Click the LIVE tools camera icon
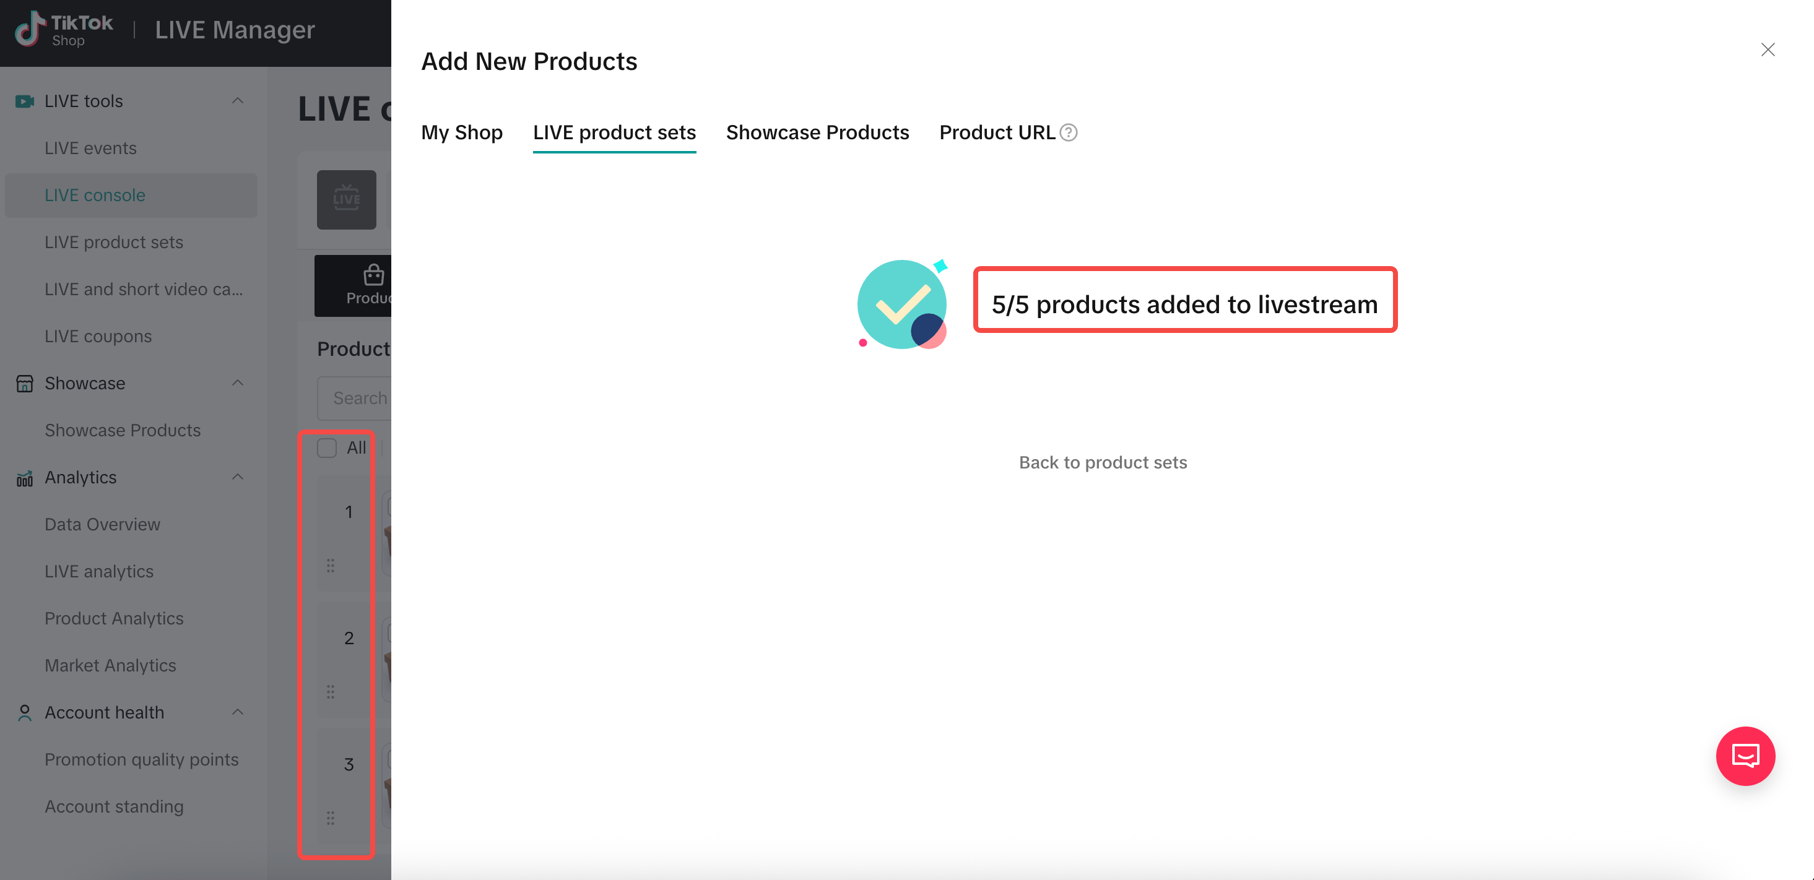The height and width of the screenshot is (880, 1814). (25, 101)
